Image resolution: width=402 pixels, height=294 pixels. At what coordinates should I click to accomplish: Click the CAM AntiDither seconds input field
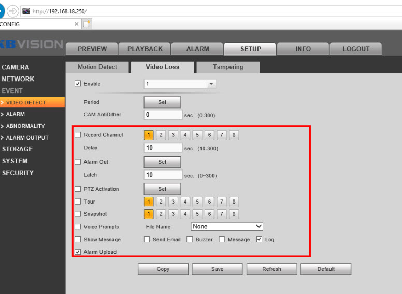[x=163, y=115]
